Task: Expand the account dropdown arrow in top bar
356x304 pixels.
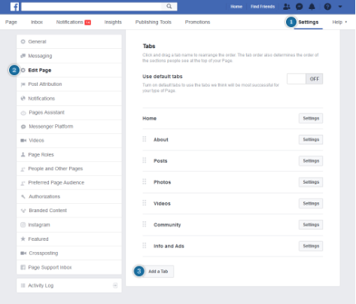Action: pyautogui.click(x=340, y=7)
